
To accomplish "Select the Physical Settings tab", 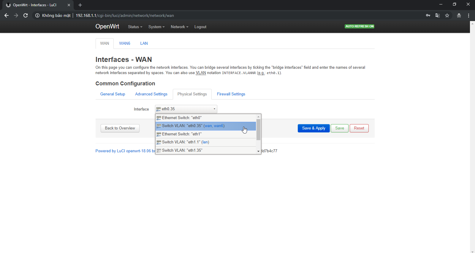I will (192, 94).
